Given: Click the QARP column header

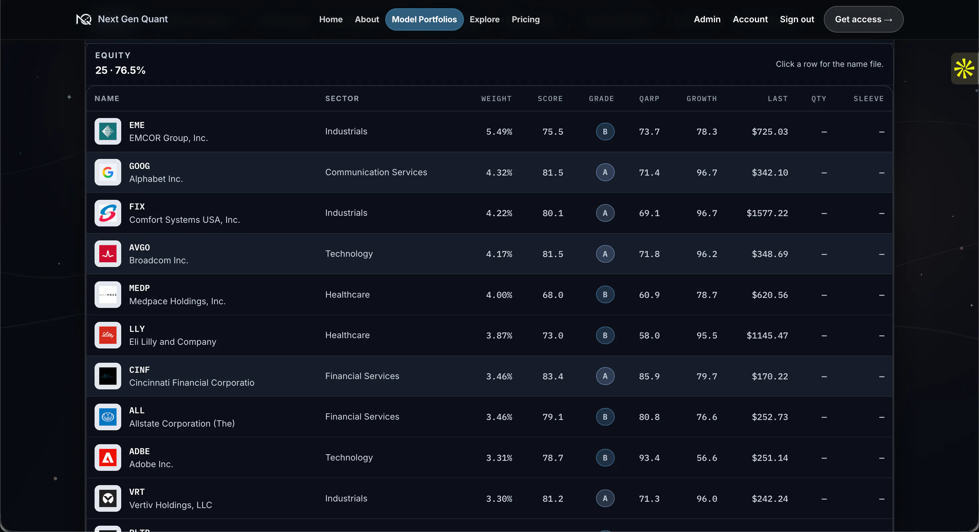Looking at the screenshot, I should tap(649, 99).
